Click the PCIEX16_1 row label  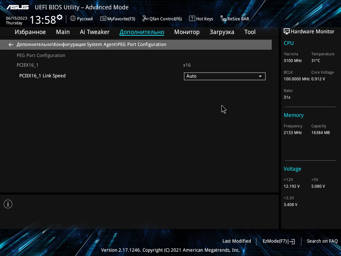pos(27,65)
